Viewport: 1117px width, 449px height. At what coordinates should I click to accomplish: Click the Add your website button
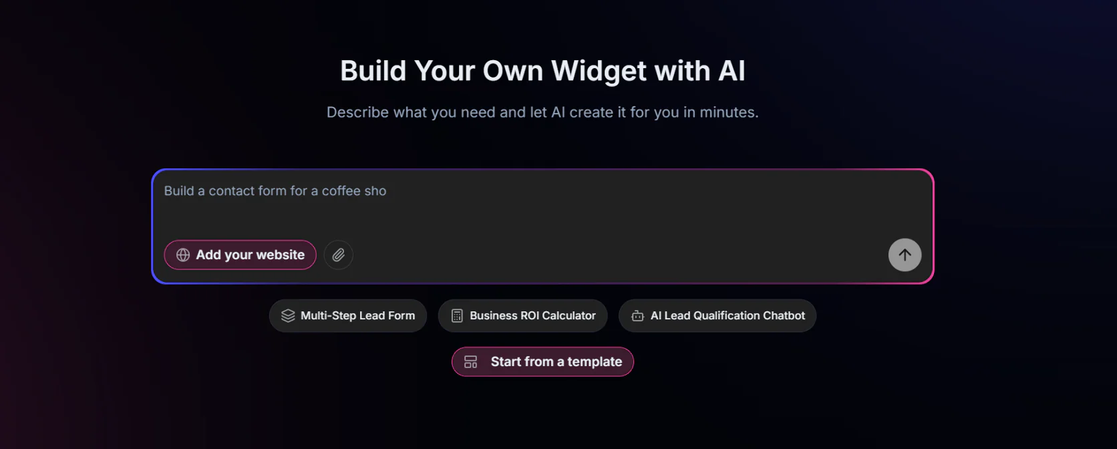239,255
